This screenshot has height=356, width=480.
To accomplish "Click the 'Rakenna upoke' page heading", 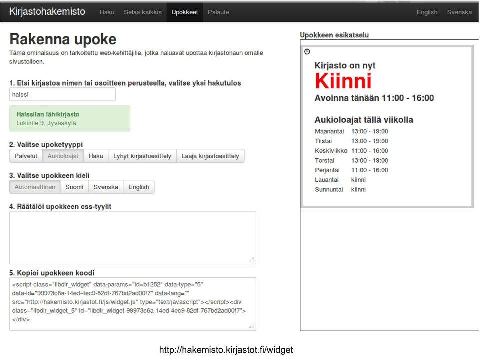I will click(x=63, y=39).
